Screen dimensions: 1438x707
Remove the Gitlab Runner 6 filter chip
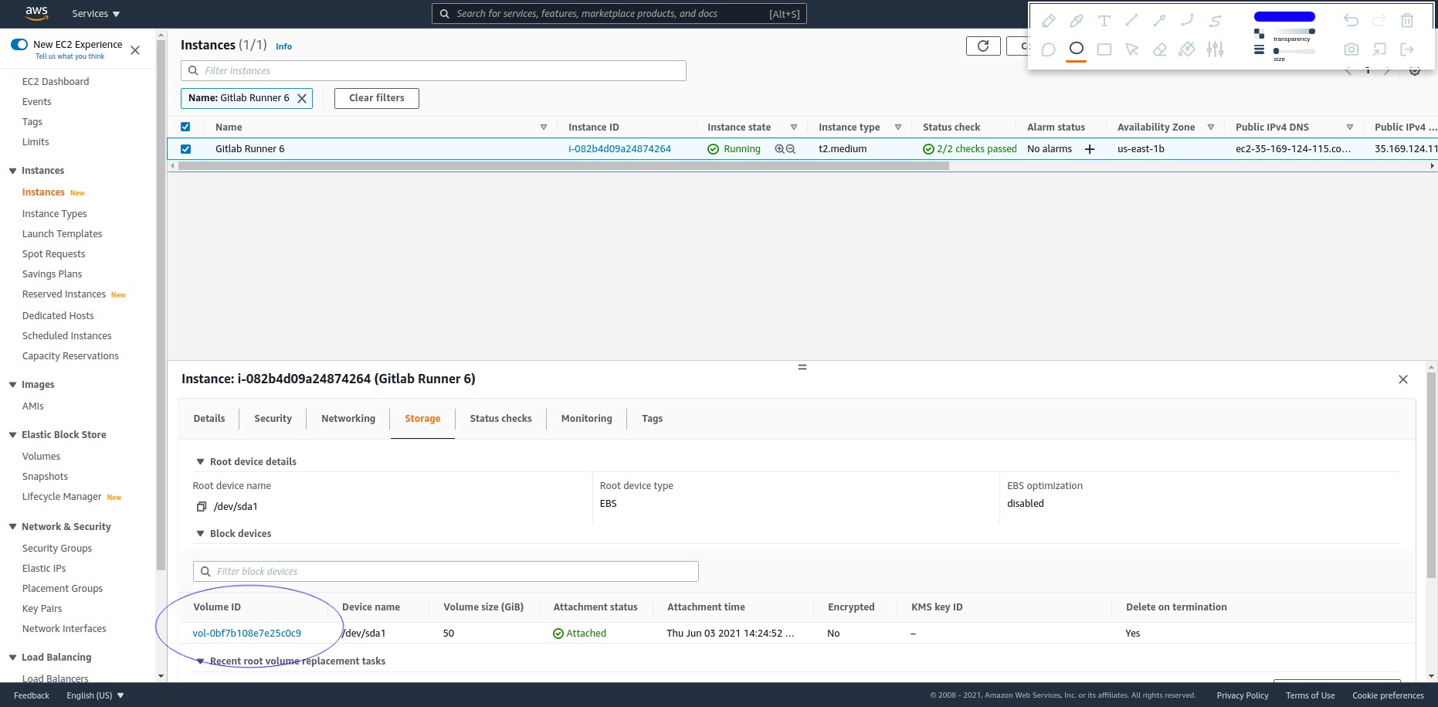tap(302, 98)
